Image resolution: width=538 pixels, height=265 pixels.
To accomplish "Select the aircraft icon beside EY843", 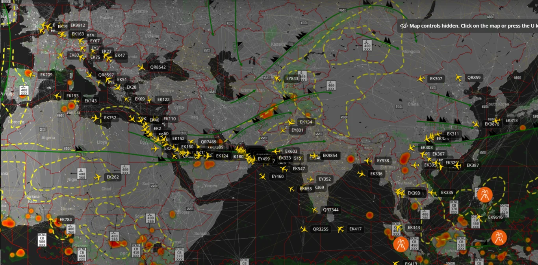I will [277, 78].
